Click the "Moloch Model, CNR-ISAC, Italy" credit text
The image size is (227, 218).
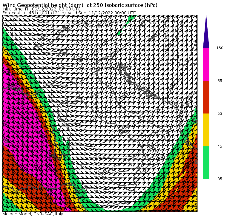(33, 214)
